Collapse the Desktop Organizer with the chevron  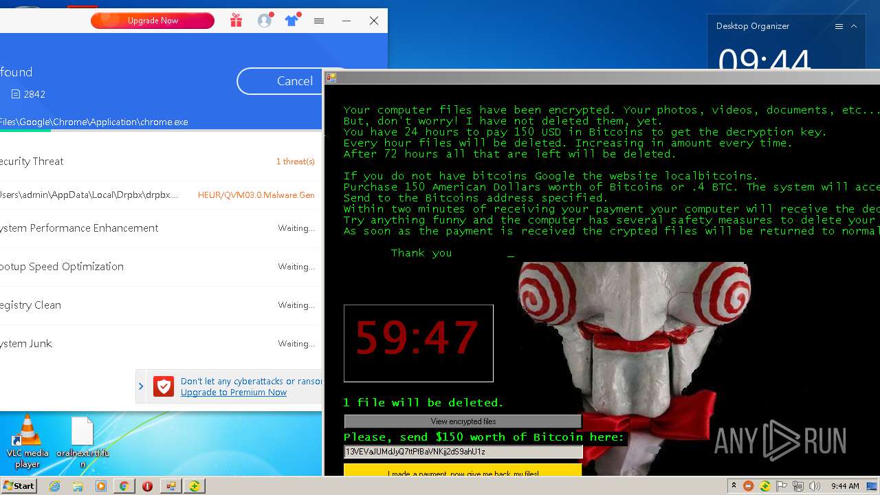pos(854,26)
